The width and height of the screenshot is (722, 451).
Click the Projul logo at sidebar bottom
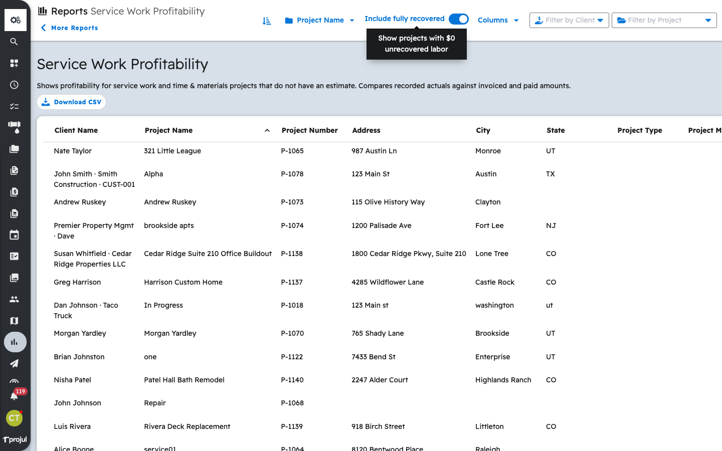15,439
